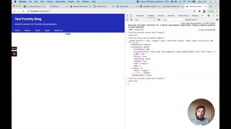
Task: Click the About Us nav link
Action: (58, 30)
